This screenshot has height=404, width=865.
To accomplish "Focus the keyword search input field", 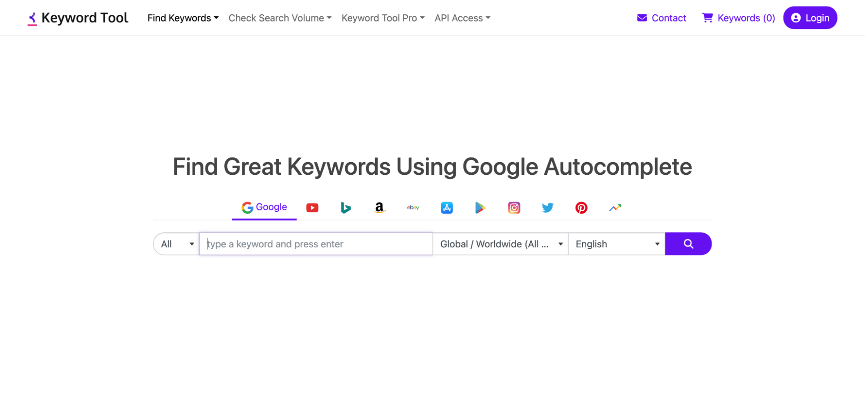I will (316, 244).
